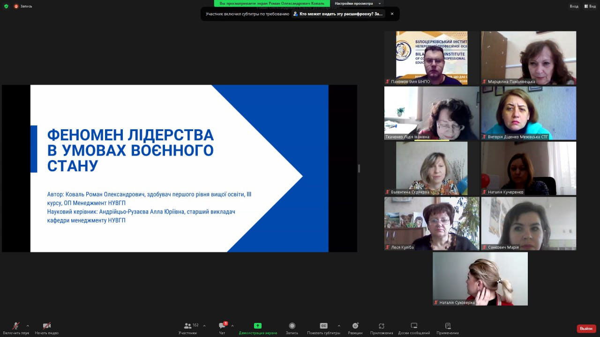Select video tile of Валентина Сєрякова
This screenshot has width=600, height=337.
432,168
